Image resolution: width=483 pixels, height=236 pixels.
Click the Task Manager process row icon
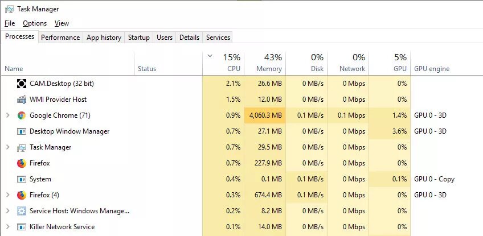point(22,147)
